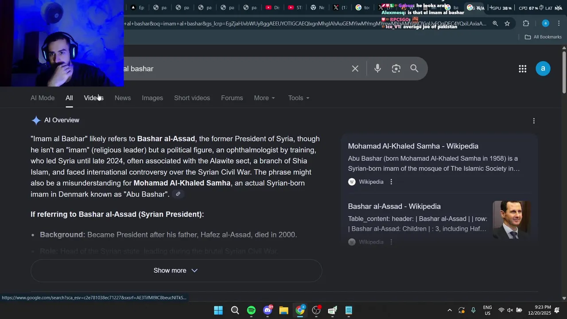This screenshot has width=567, height=319.
Task: Open the Wi-Fi network tray icon
Action: (501, 310)
